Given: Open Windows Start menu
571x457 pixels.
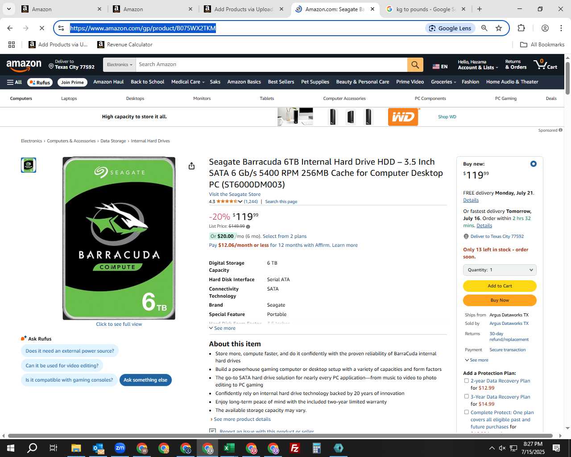Looking at the screenshot, I should [x=10, y=448].
